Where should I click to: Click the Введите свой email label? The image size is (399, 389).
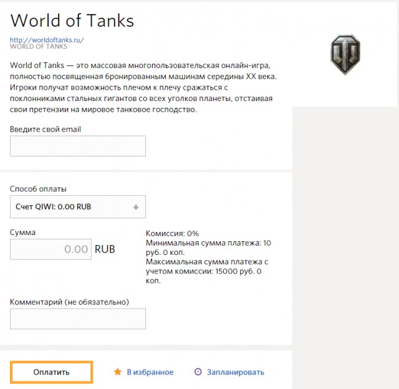[x=46, y=129]
